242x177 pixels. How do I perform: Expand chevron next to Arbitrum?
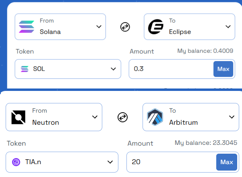click(232, 117)
